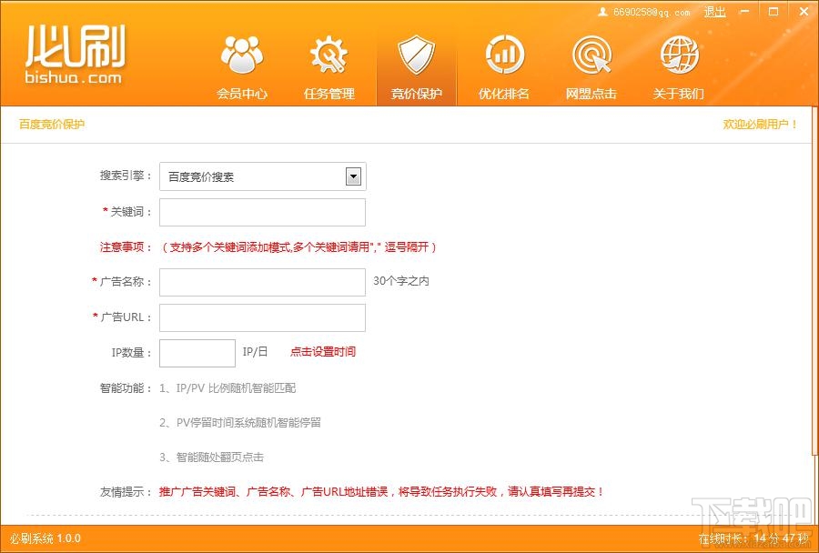The image size is (819, 553).
Task: Click the IP/日 unit label
Action: point(255,351)
